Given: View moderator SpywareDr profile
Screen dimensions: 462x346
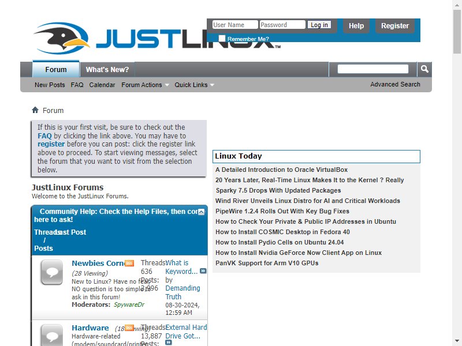Looking at the screenshot, I should [x=129, y=304].
